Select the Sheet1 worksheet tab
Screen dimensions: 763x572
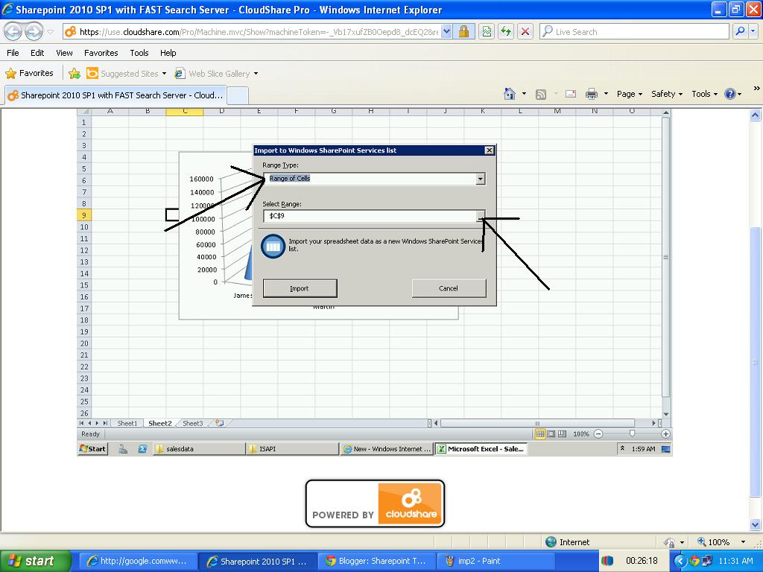[127, 422]
